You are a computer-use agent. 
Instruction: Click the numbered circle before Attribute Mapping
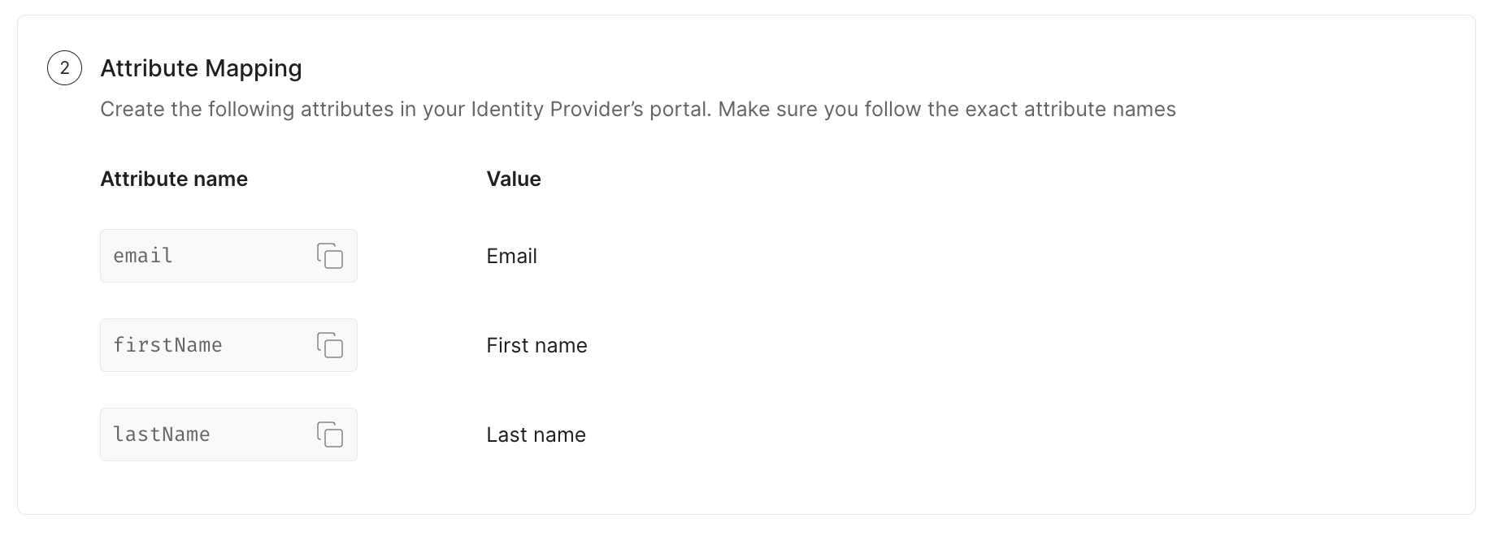[x=66, y=68]
